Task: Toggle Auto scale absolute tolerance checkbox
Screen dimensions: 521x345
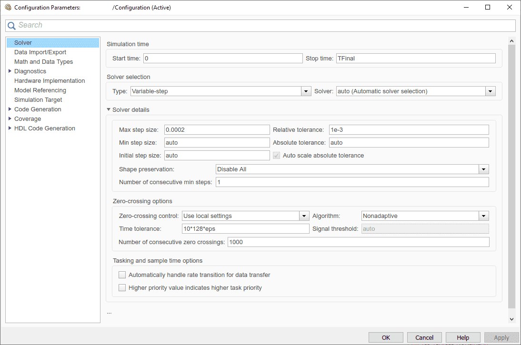Action: (276, 156)
